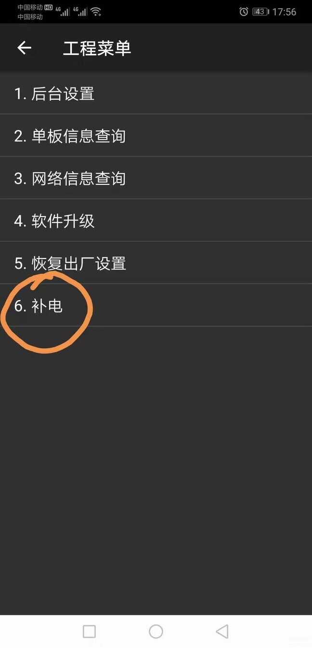Screen dimensions: 312x648
Task: Tap the back arrow in header
Action: (x=24, y=48)
